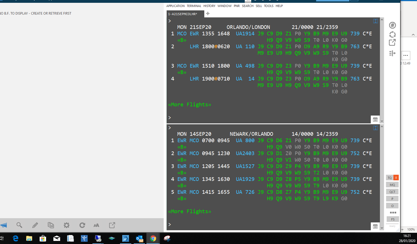Open calendar icon in the Newark/Orlando pane
Image resolution: width=417 pixels, height=244 pixels.
point(375,226)
